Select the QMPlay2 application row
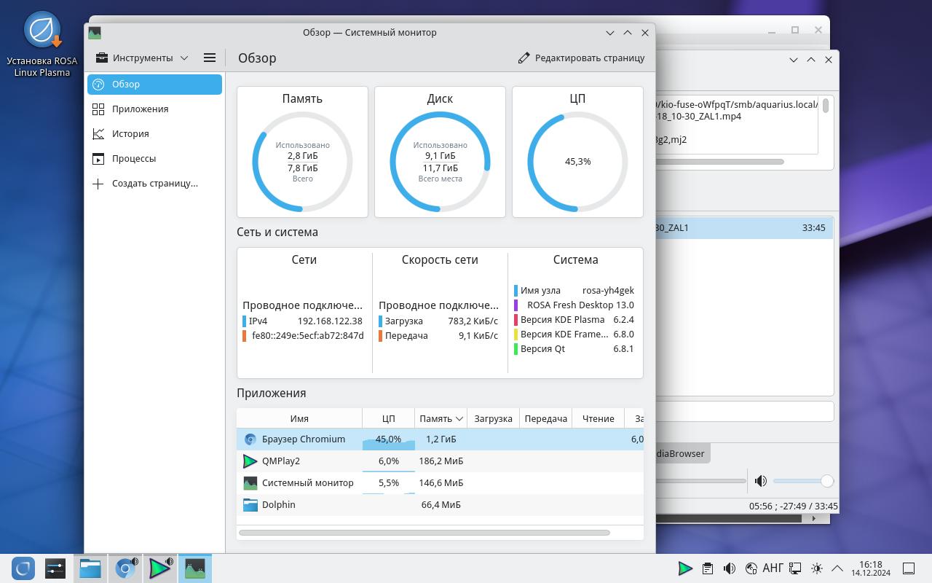 281,461
